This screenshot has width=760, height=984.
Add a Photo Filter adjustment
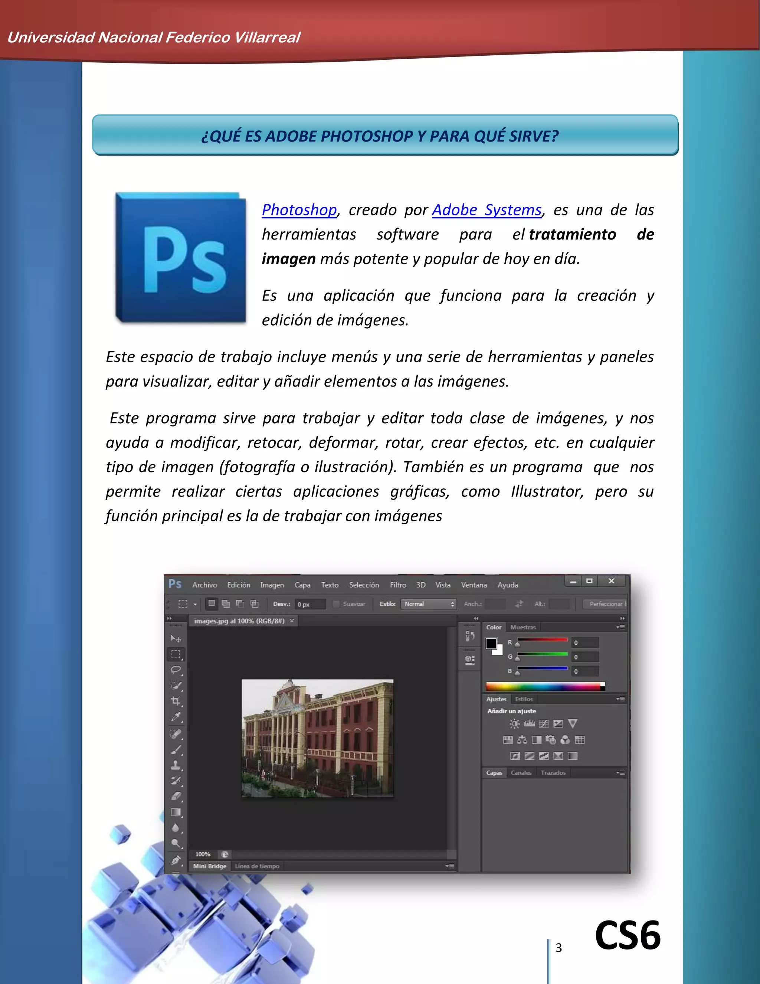pyautogui.click(x=551, y=740)
